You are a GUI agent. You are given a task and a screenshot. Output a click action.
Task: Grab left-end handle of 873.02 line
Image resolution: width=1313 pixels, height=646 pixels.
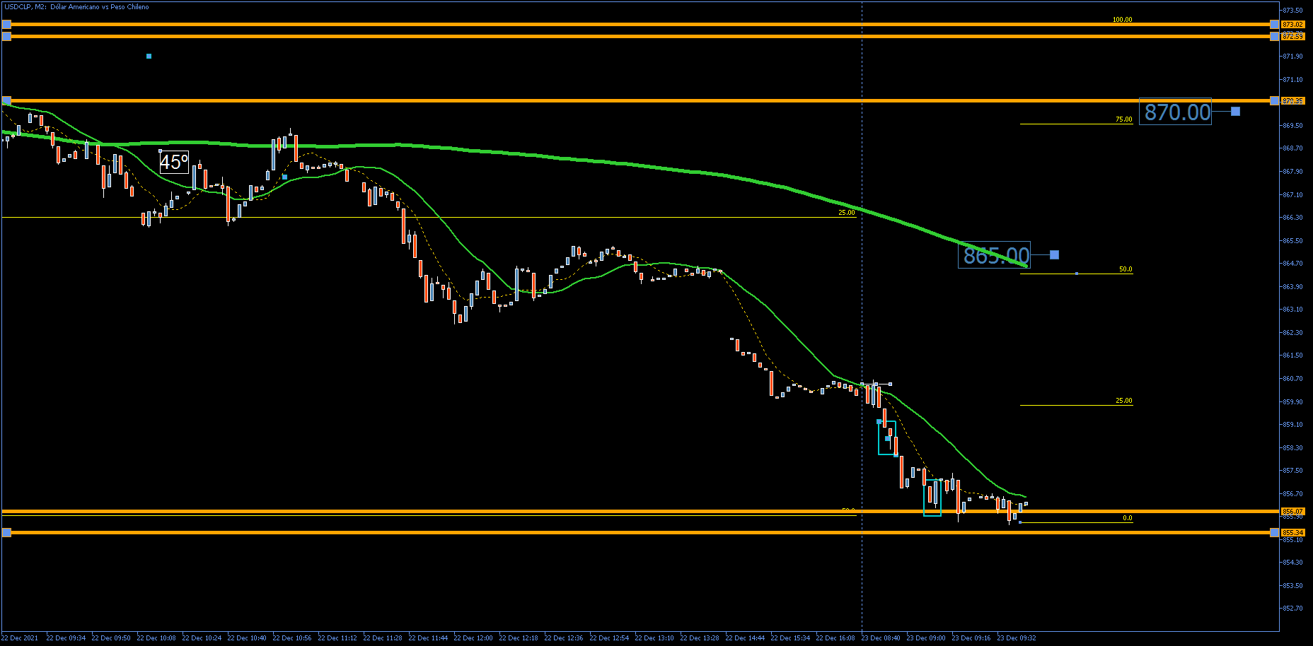6,25
